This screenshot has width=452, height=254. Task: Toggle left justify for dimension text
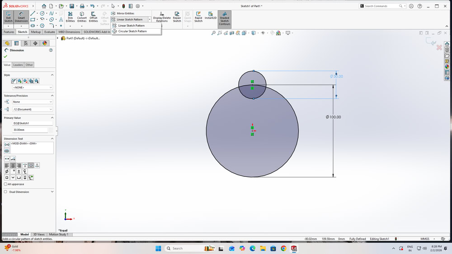point(7,166)
